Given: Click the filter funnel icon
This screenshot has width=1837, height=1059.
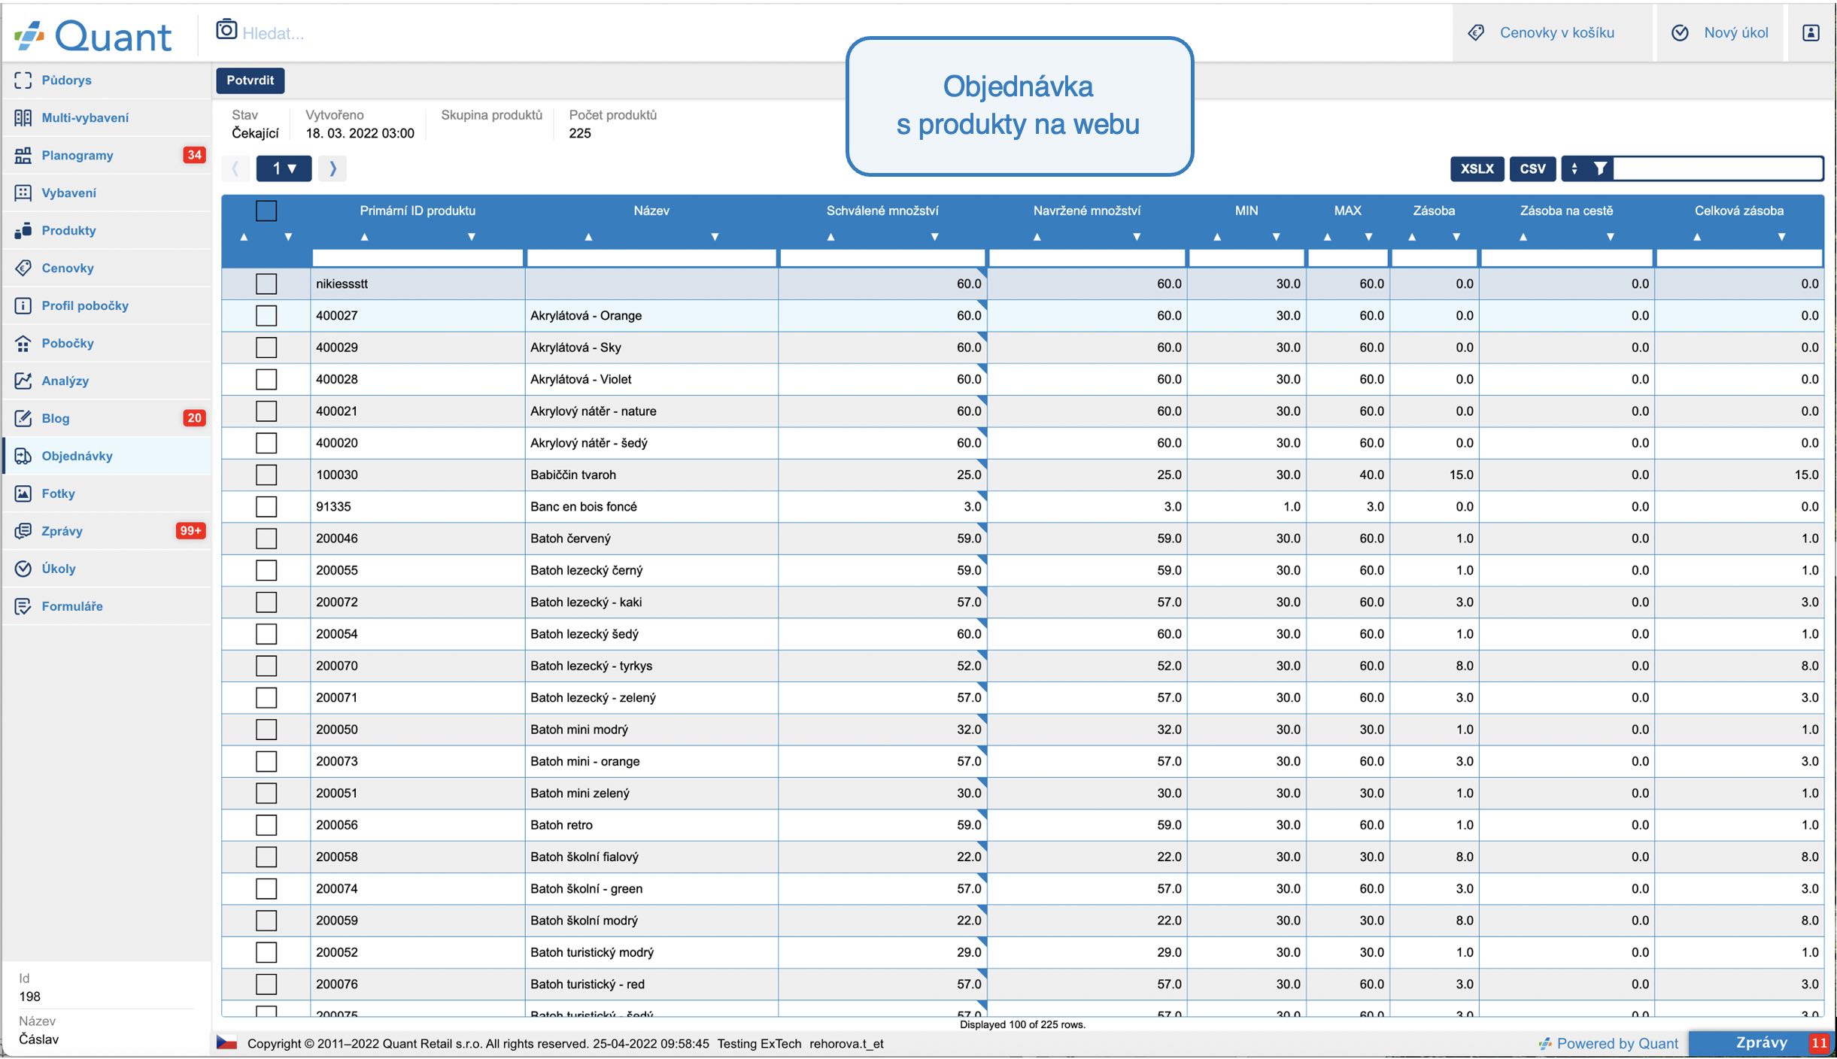Looking at the screenshot, I should tap(1601, 168).
